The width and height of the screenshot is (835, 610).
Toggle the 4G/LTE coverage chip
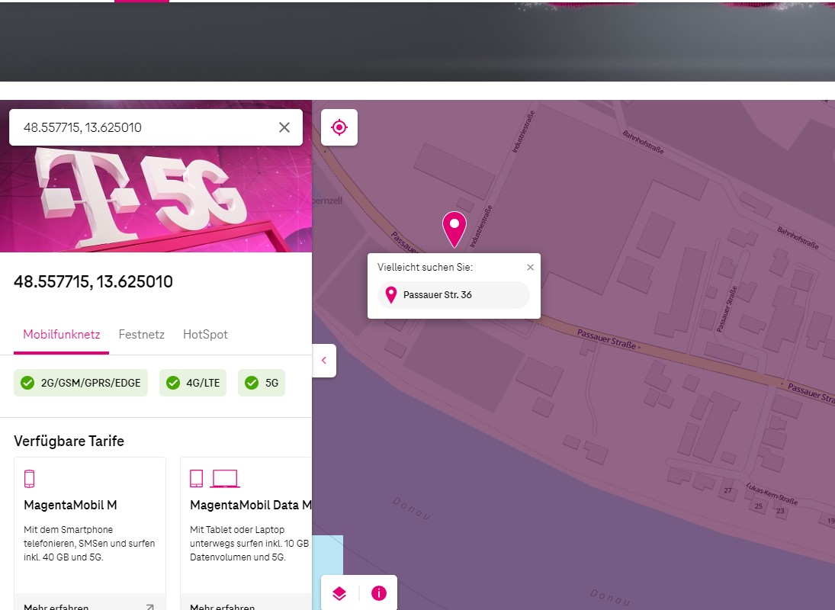click(193, 383)
